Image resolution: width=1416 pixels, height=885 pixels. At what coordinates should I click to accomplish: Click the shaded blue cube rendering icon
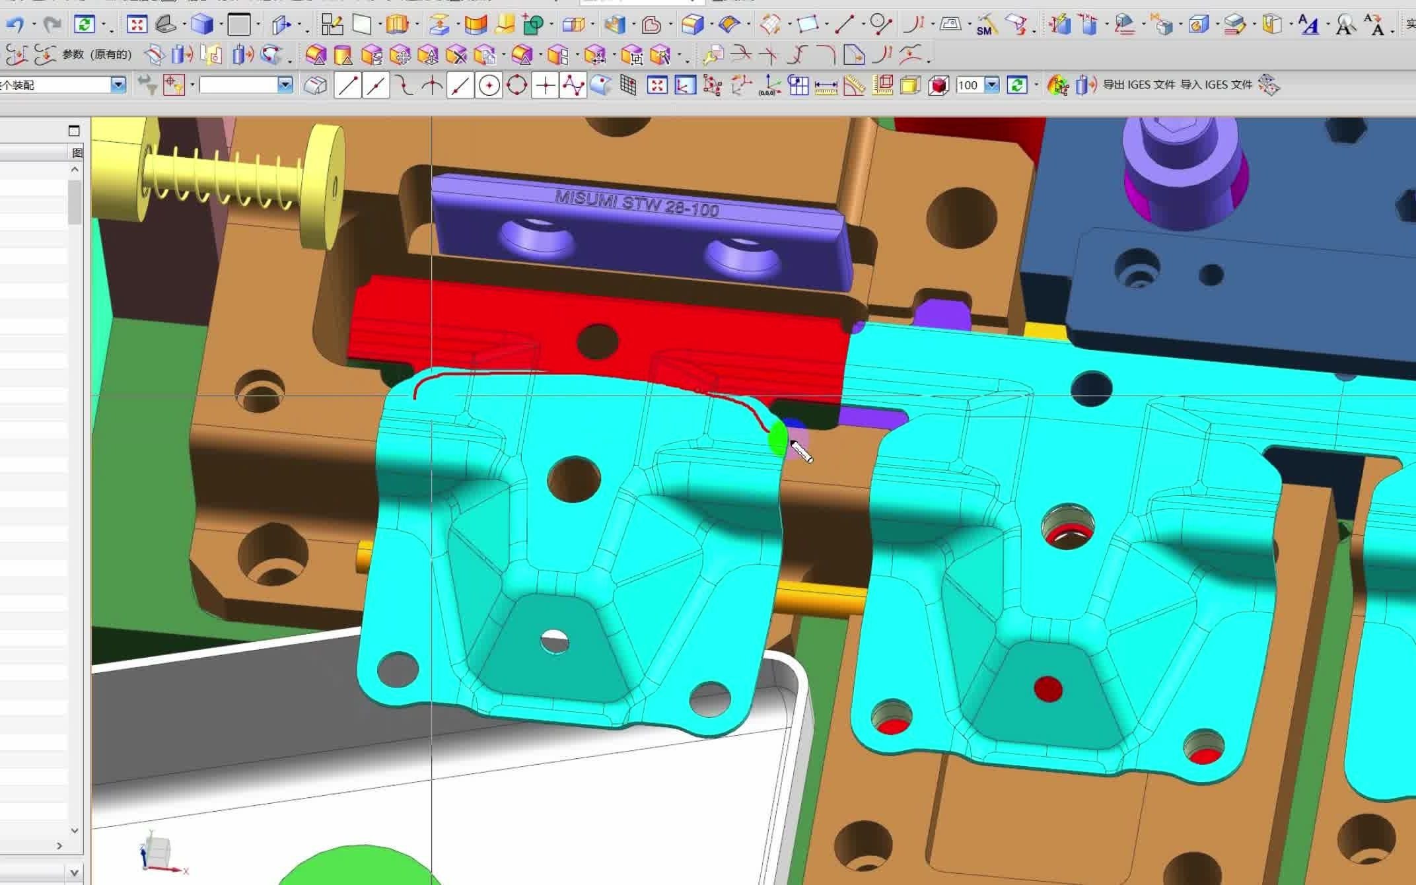pos(201,25)
